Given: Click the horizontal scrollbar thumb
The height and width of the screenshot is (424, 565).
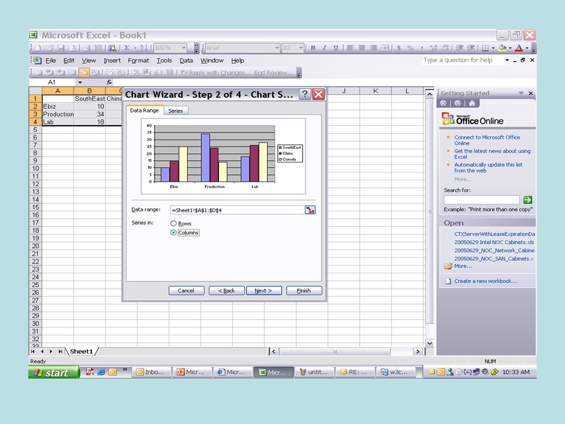Looking at the screenshot, I should (x=335, y=352).
